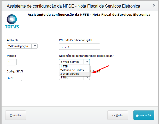Close the NFSE configuration wizard dialog
This screenshot has width=159, height=124.
pos(154,5)
